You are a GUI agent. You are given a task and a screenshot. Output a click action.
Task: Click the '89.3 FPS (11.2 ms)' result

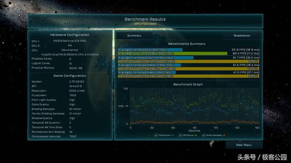tap(246, 53)
